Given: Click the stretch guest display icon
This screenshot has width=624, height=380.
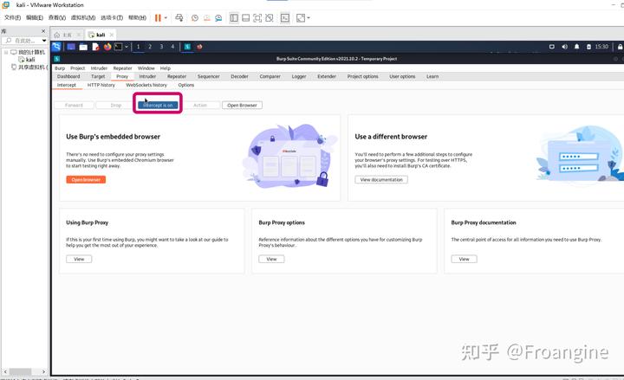Looking at the screenshot, I should tap(301, 18).
